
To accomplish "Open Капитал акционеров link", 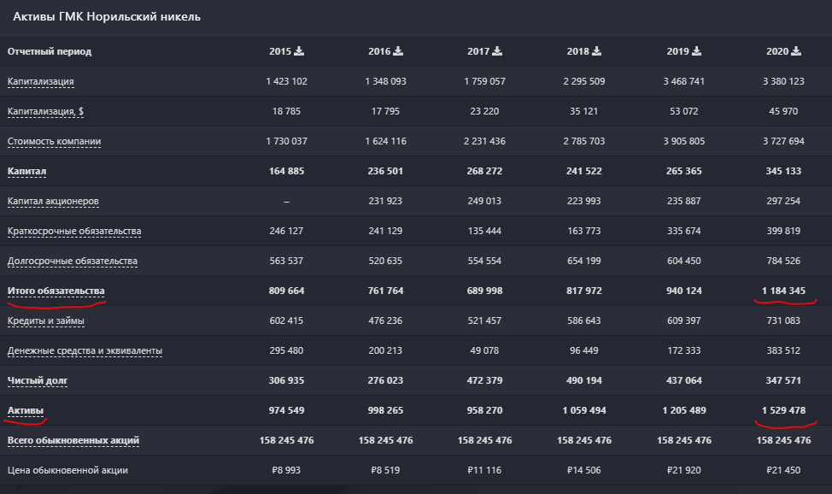I will click(53, 202).
